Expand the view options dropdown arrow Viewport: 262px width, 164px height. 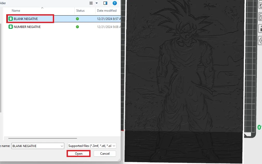coord(97,3)
